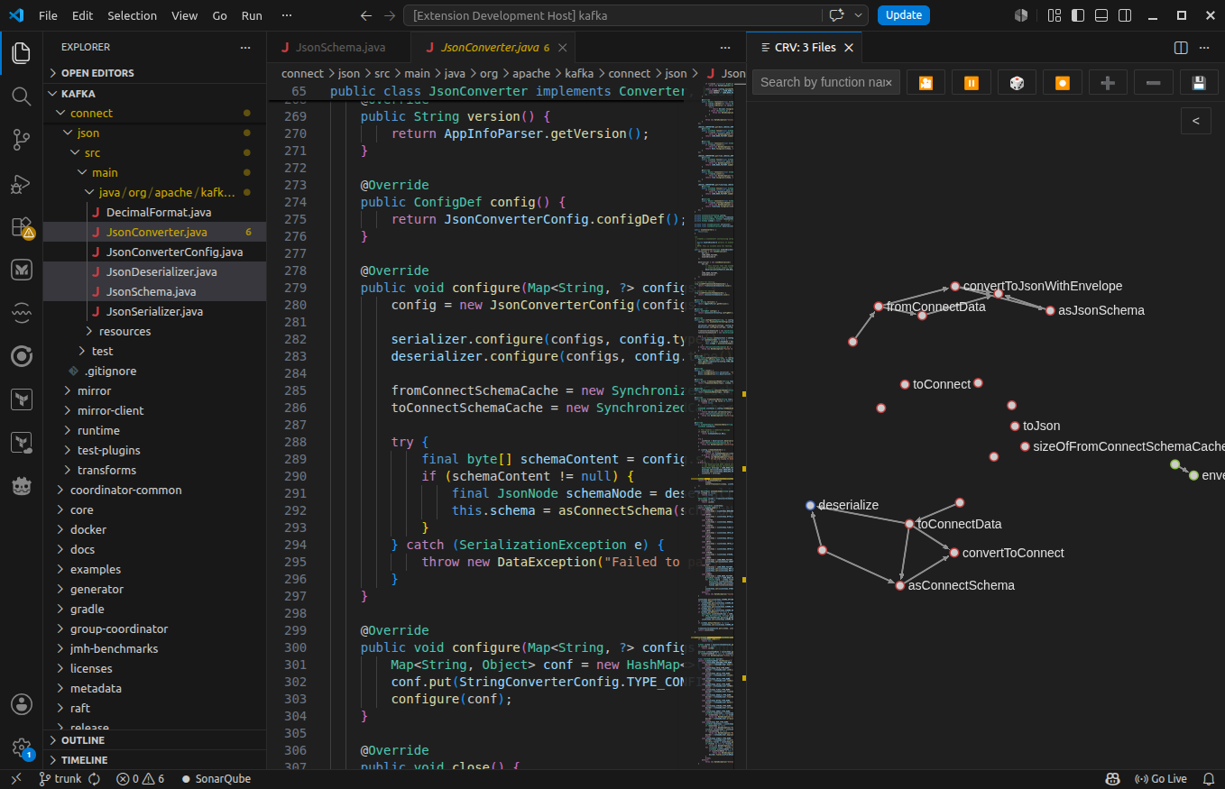Image resolution: width=1225 pixels, height=789 pixels.
Task: Open the chat dropdown arrow in title bar
Action: (x=858, y=15)
